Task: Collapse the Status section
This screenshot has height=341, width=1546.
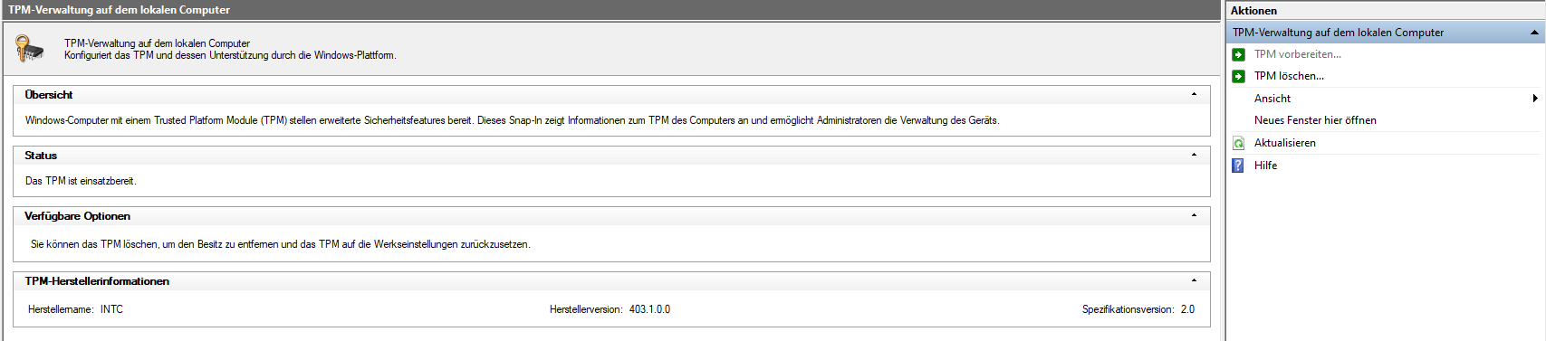Action: coord(1194,155)
